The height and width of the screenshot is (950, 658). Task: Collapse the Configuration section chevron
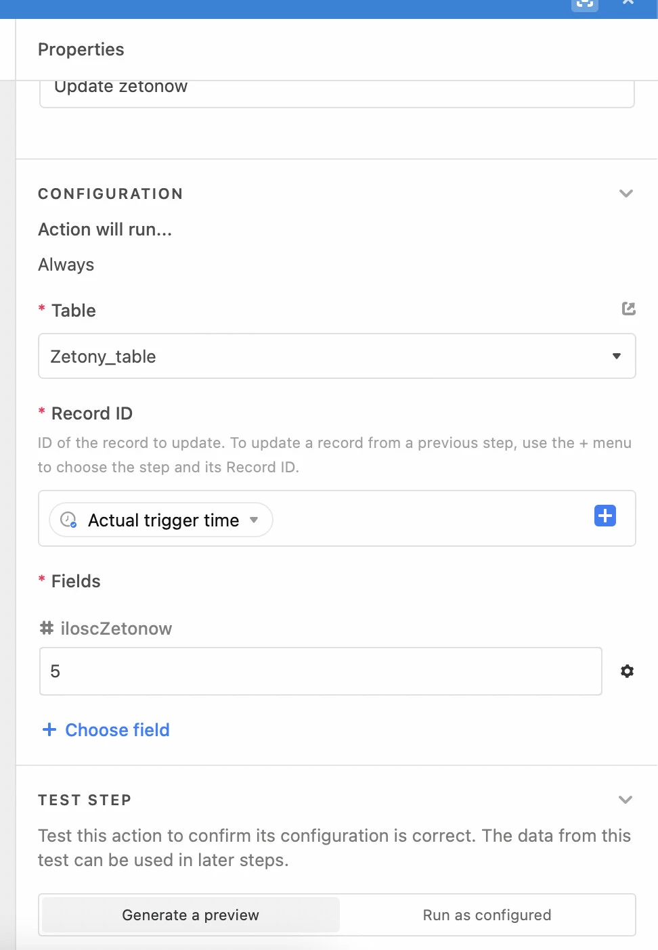pyautogui.click(x=626, y=194)
